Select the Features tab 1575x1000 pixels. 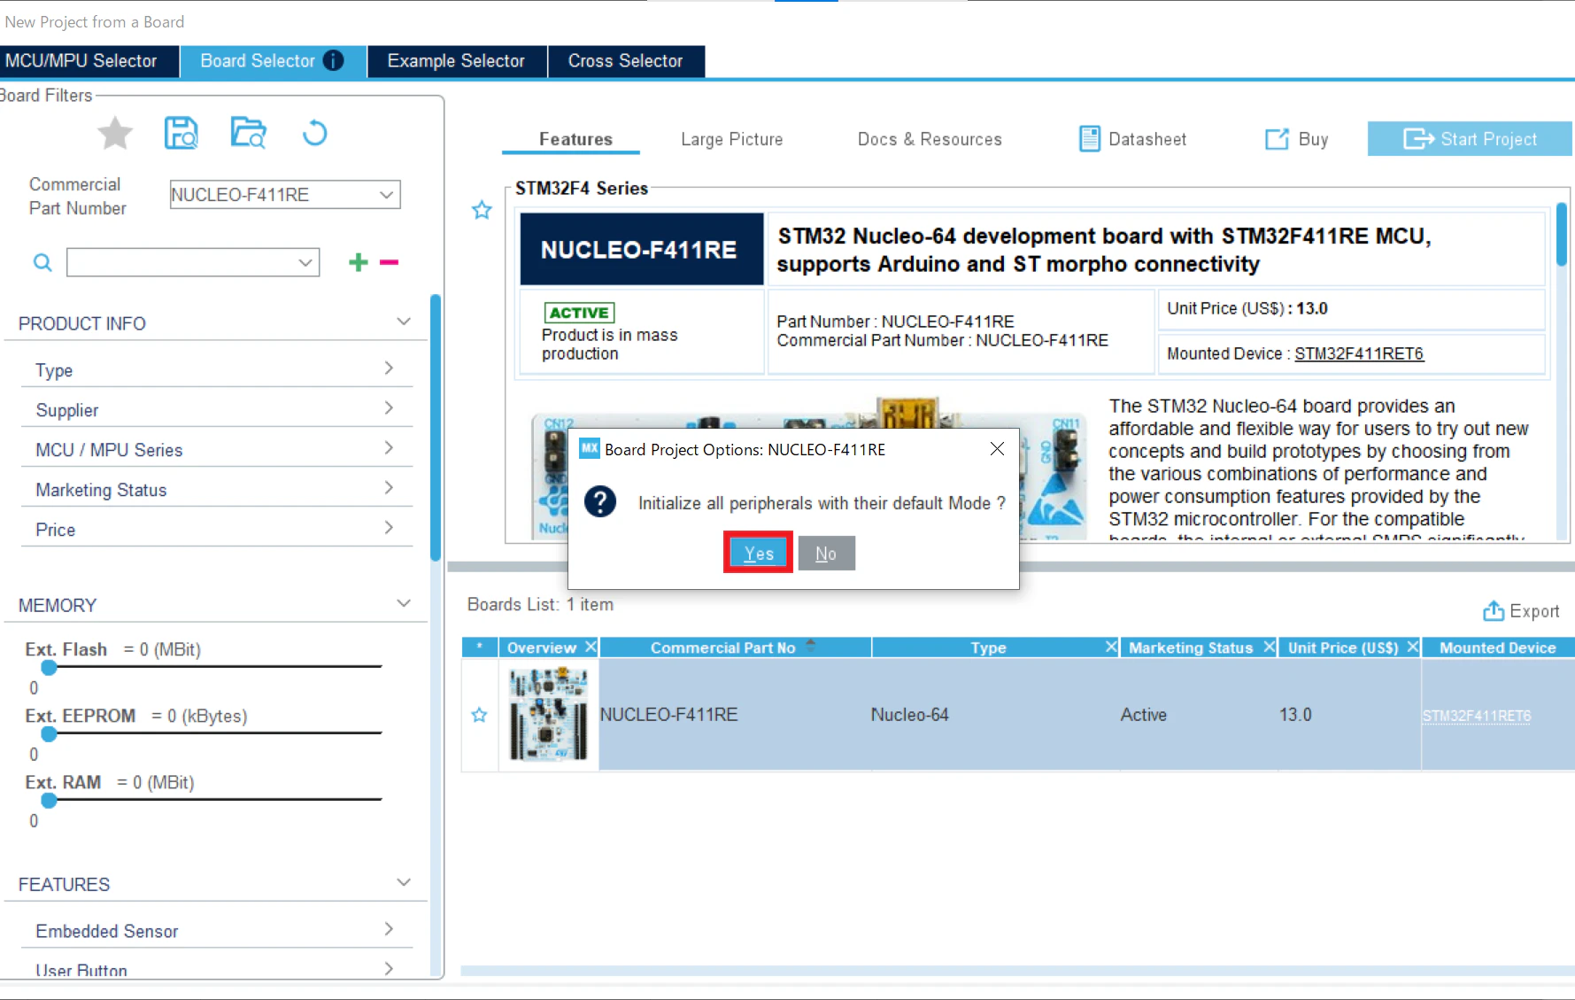(576, 139)
